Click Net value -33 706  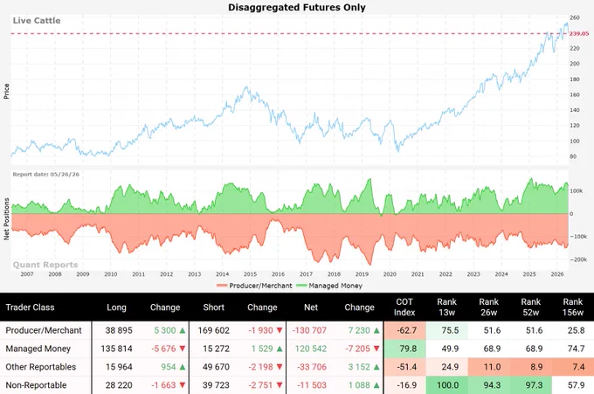coord(311,367)
